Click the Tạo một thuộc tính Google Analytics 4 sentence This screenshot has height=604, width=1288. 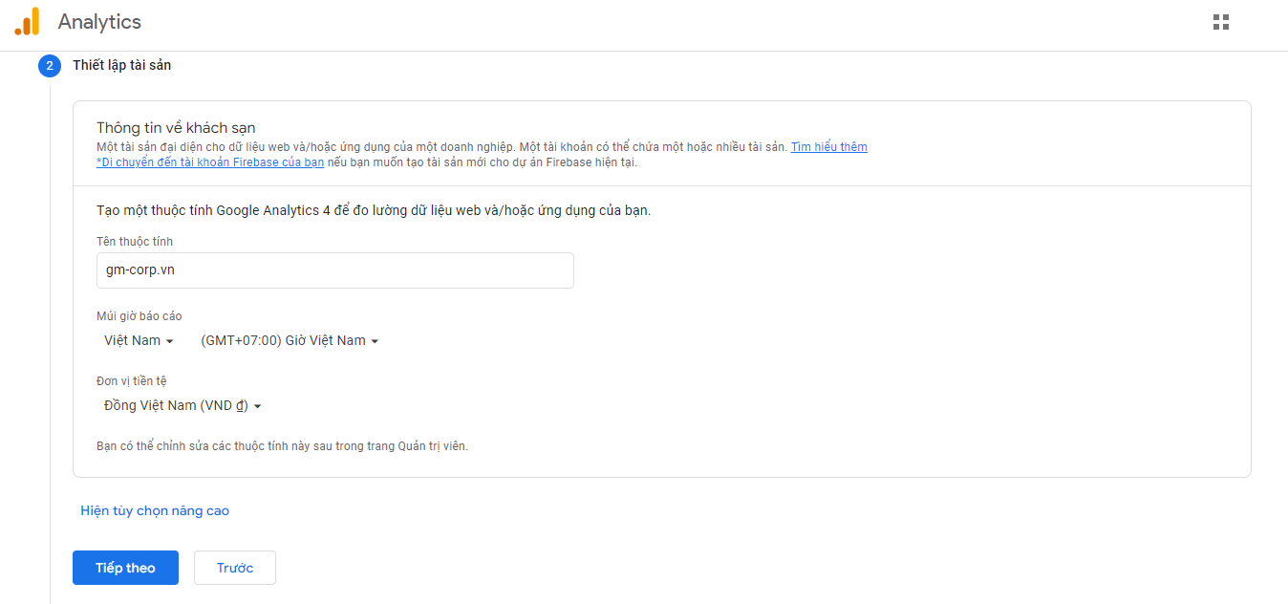374,210
